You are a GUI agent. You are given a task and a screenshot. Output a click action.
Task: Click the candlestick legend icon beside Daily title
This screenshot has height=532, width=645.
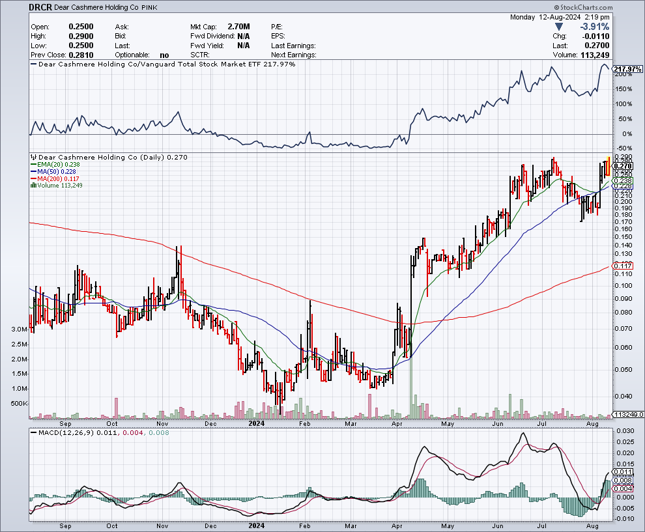pyautogui.click(x=34, y=157)
